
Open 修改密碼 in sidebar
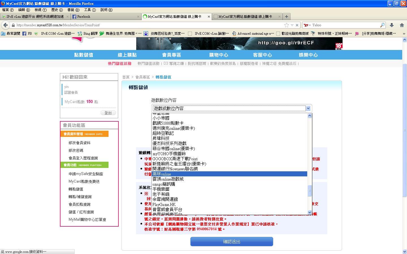tap(76, 150)
